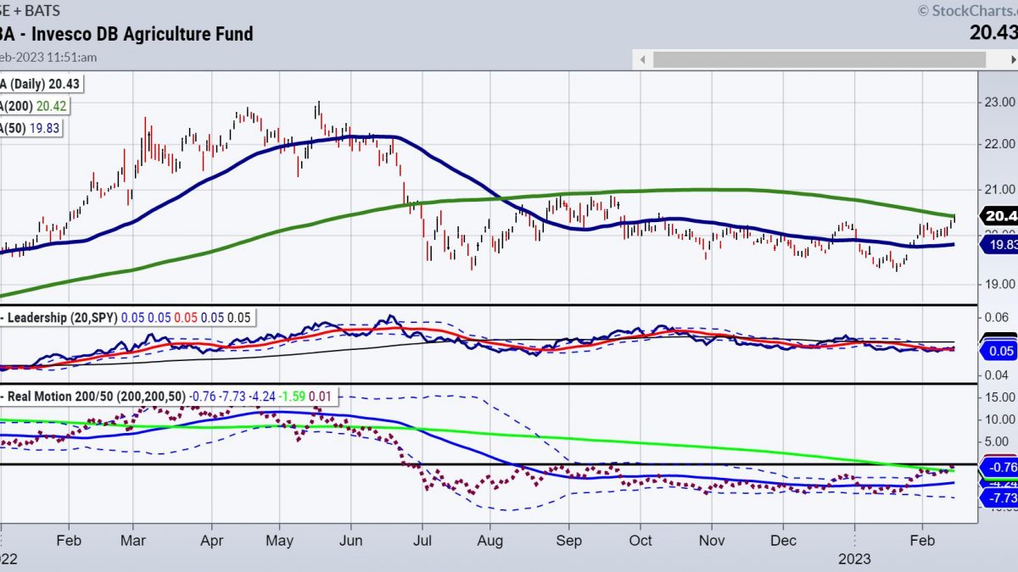Click the black current price tag on price axis
The width and height of the screenshot is (1018, 572).
pyautogui.click(x=1000, y=216)
